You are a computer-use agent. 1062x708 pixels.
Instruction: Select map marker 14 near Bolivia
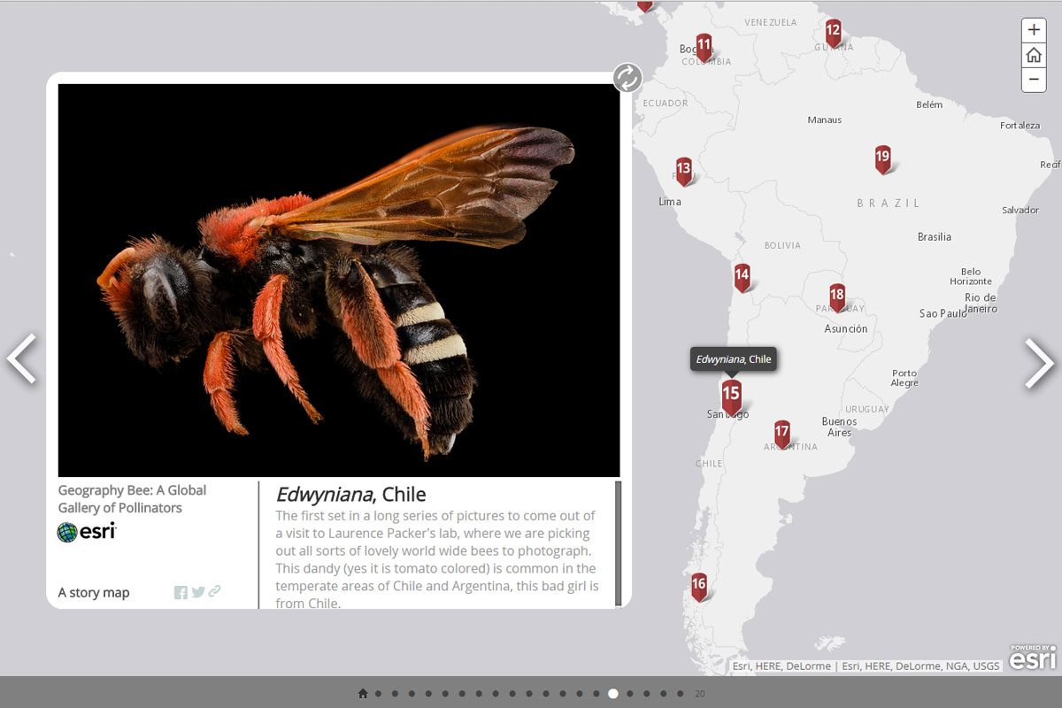click(x=742, y=276)
